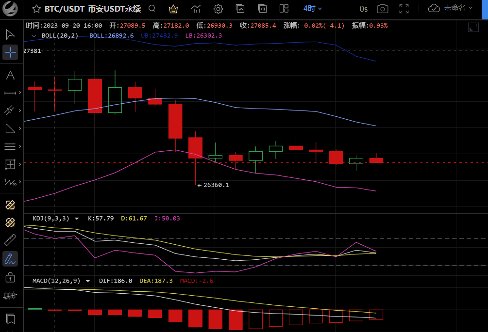Select the arrow pointer tool

click(10, 34)
